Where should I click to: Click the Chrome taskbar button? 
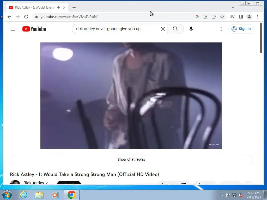71,195
